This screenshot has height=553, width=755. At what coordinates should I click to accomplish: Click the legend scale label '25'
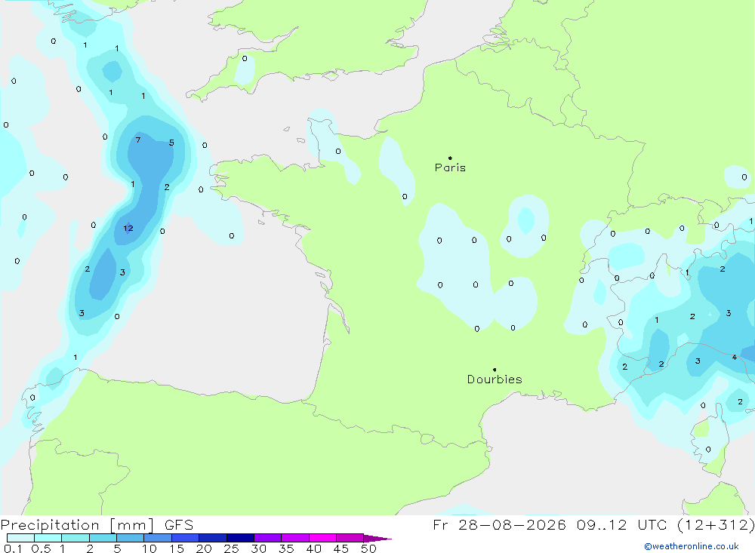(231, 548)
